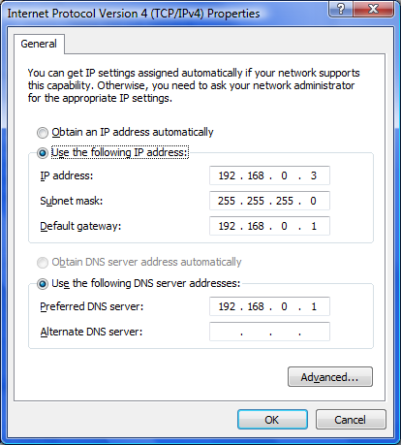Click the IP address label text
The height and width of the screenshot is (445, 401).
(67, 175)
